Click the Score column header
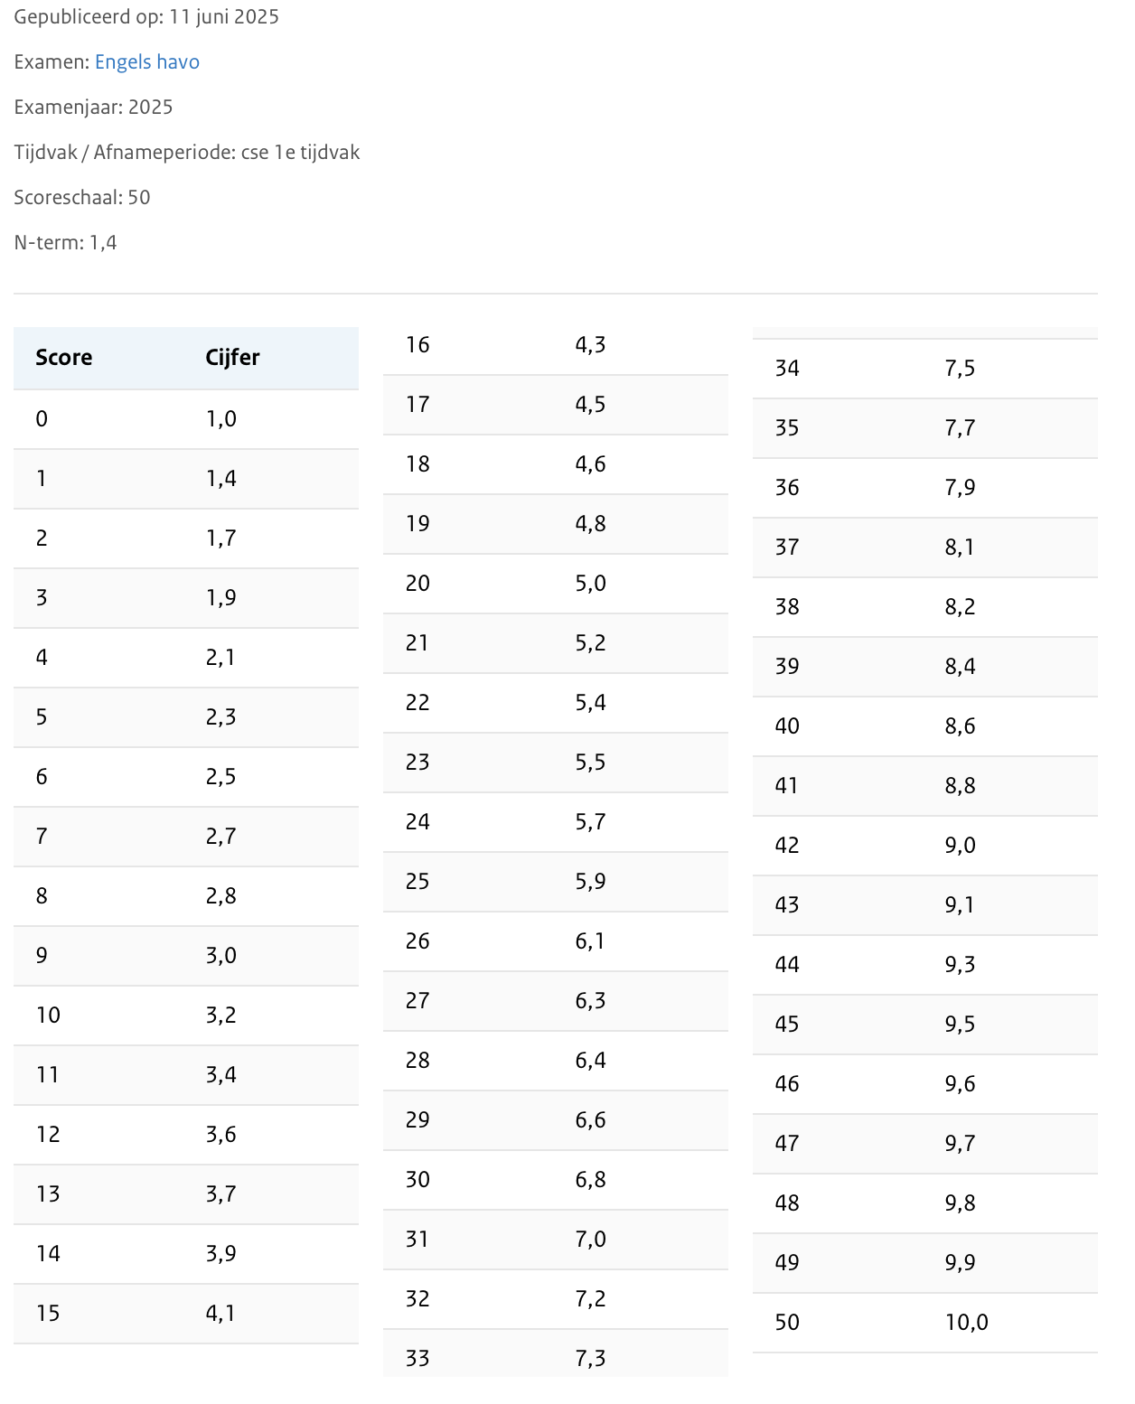The image size is (1135, 1404). point(63,358)
